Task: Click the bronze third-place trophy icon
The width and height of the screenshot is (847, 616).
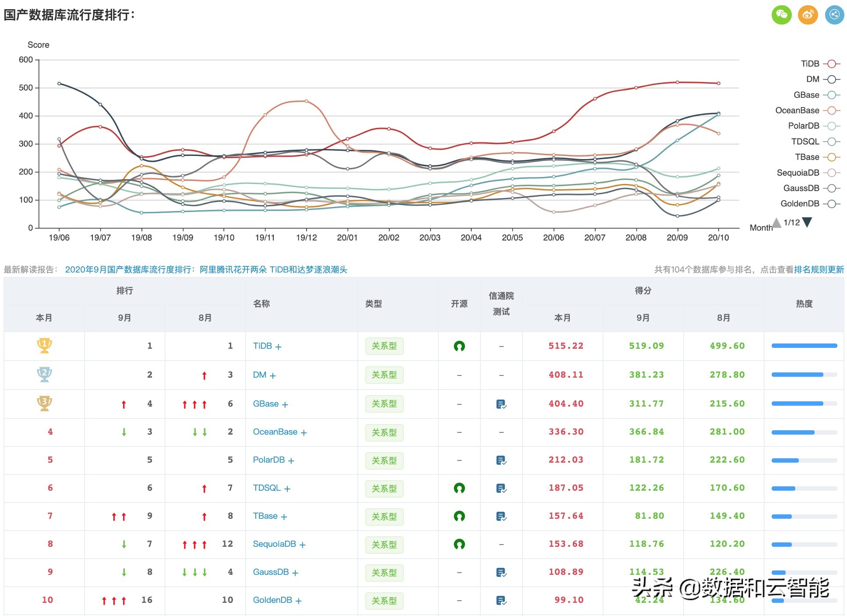Action: point(44,403)
